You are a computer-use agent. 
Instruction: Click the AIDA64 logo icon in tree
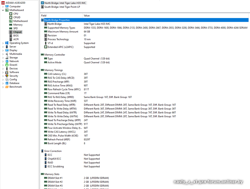tap(3, 3)
